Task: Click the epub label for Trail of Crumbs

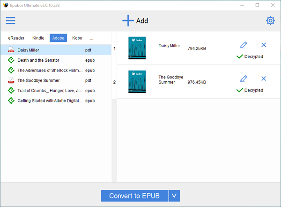Action: tap(90, 91)
